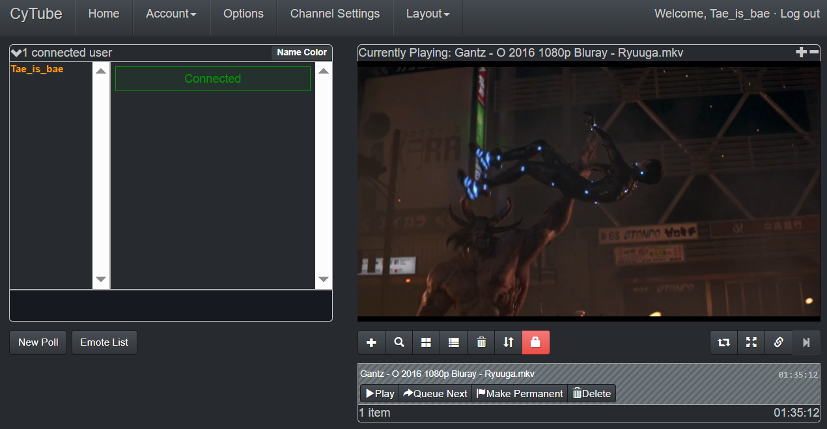Screen dimensions: 827x429
Task: Click the chat box scroll up arrow
Action: [324, 71]
